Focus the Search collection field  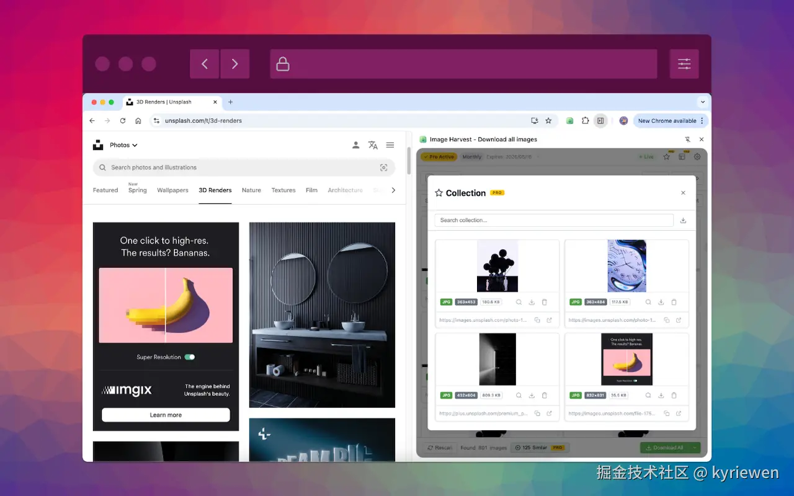[554, 220]
